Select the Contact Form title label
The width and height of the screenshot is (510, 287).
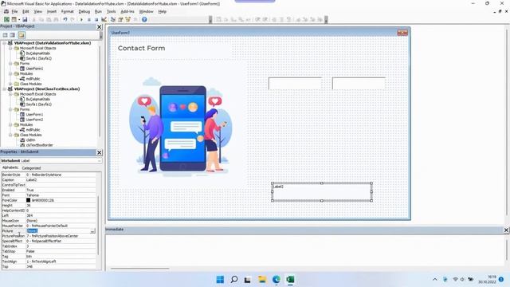click(x=141, y=48)
